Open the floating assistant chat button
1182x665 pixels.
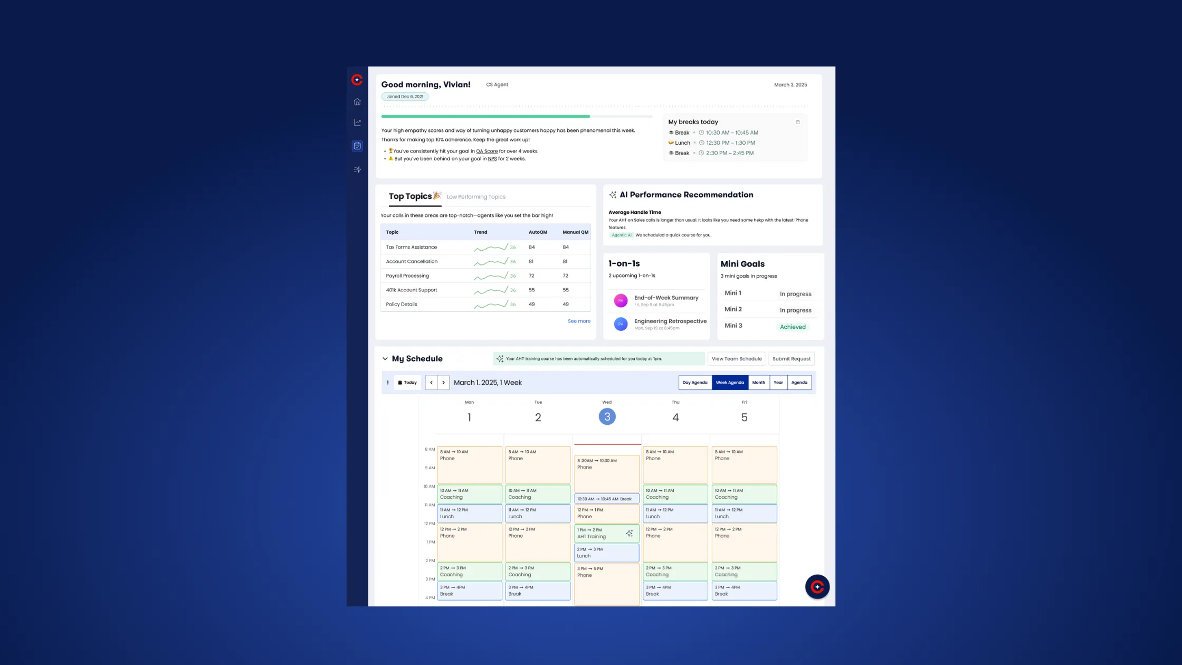tap(817, 586)
